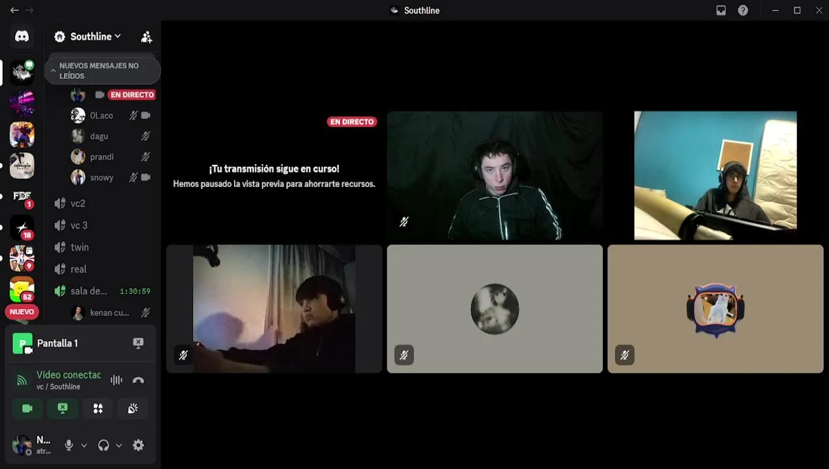829x469 pixels.
Task: Open the server with badge 9
Action: coord(22,259)
